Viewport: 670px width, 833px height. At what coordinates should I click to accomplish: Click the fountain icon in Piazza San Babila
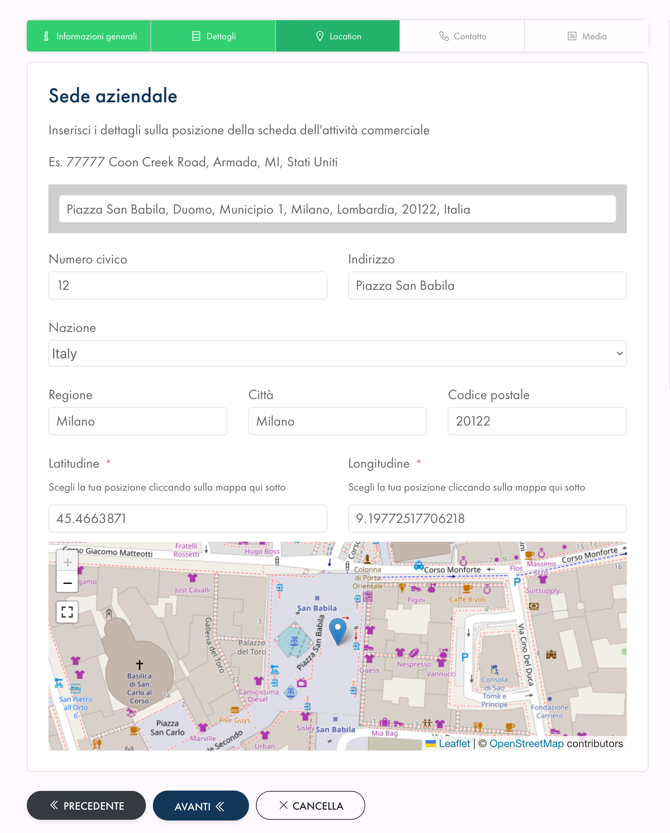[x=294, y=641]
